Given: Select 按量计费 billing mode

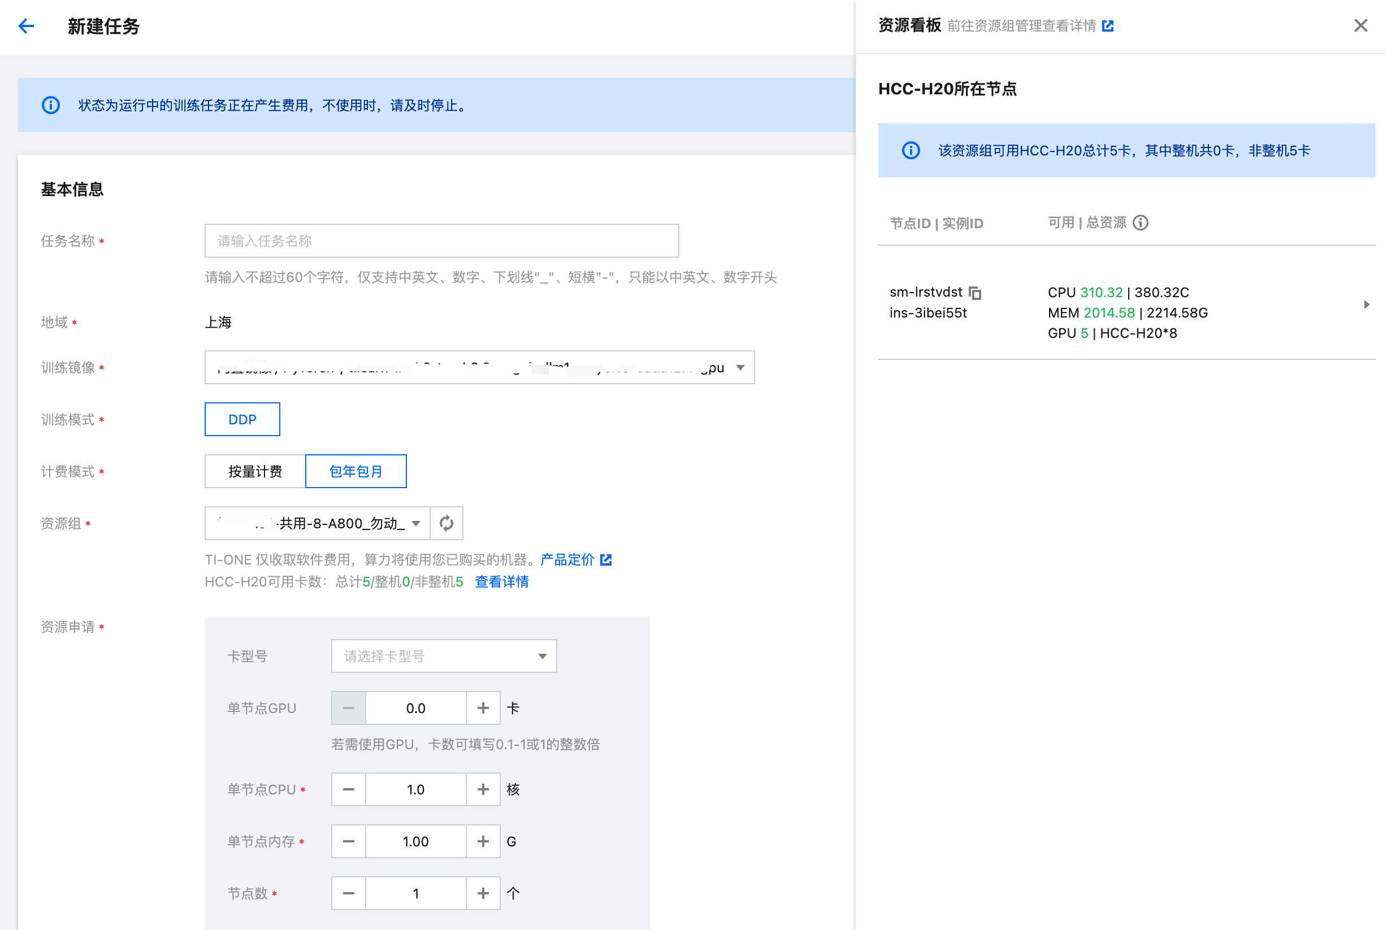Looking at the screenshot, I should click(x=255, y=472).
